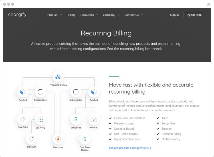This screenshot has height=157, width=214.
Task: Open the Company nav item
Action: click(x=109, y=15)
